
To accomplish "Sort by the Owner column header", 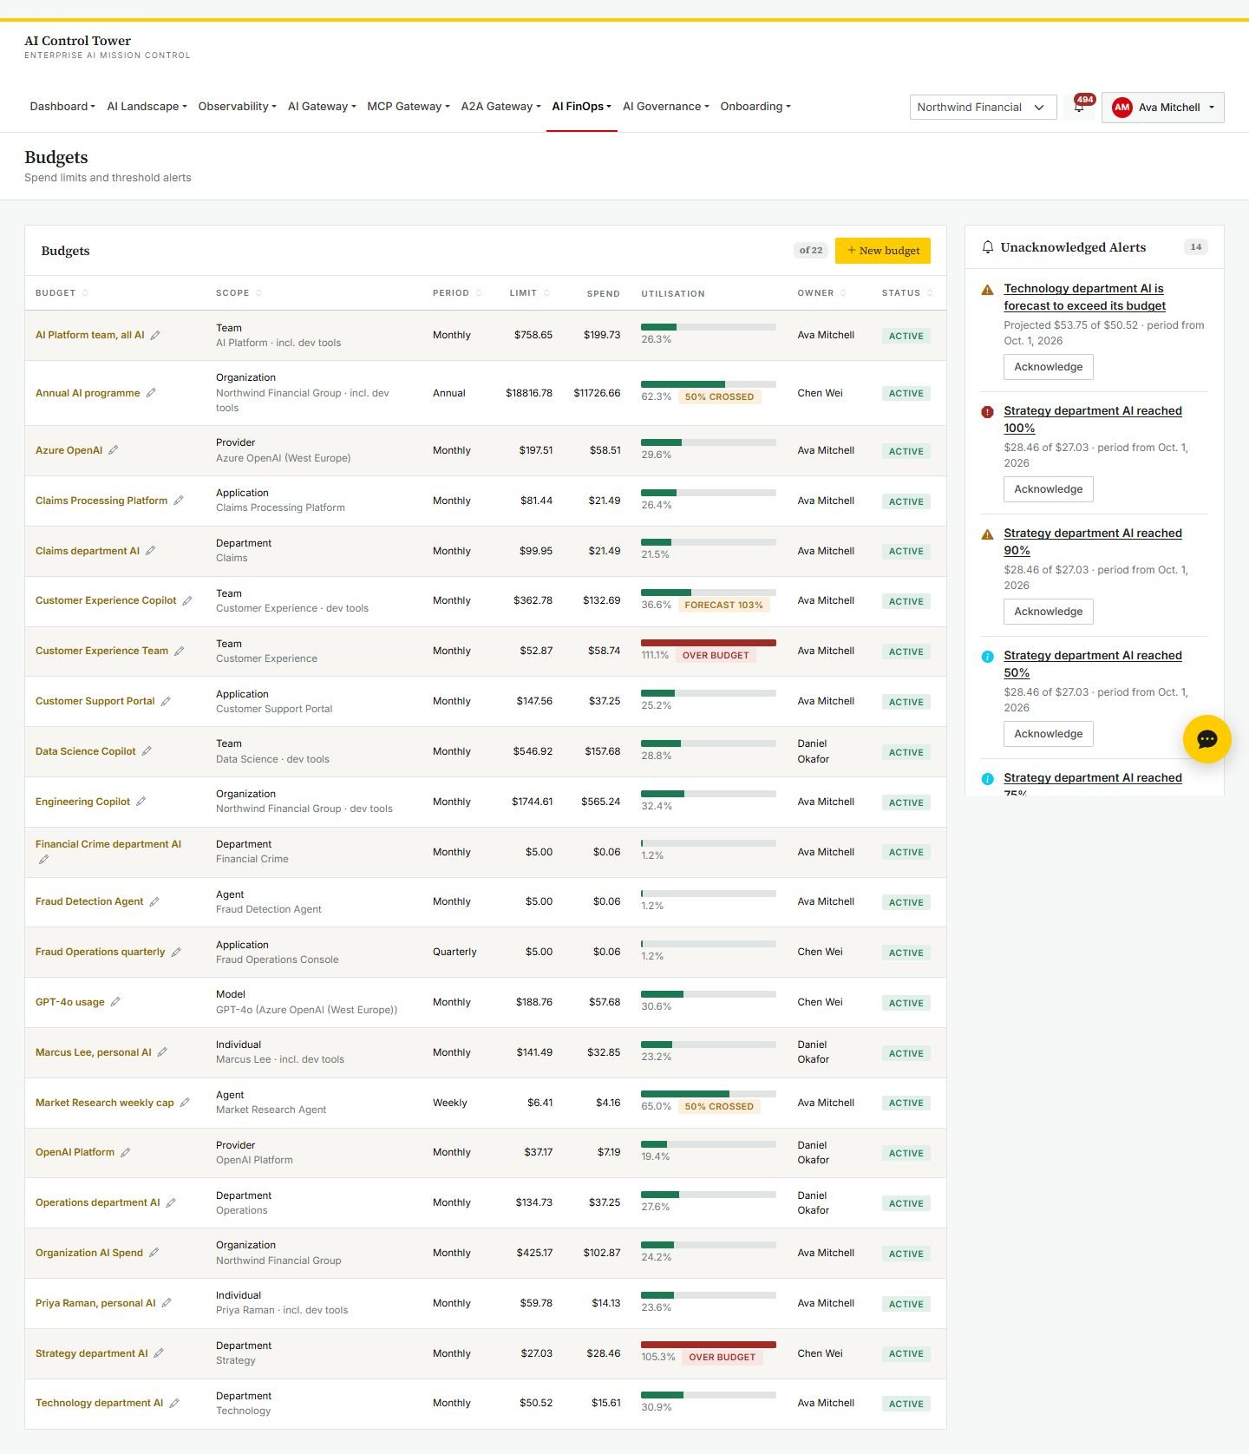I will (x=821, y=293).
